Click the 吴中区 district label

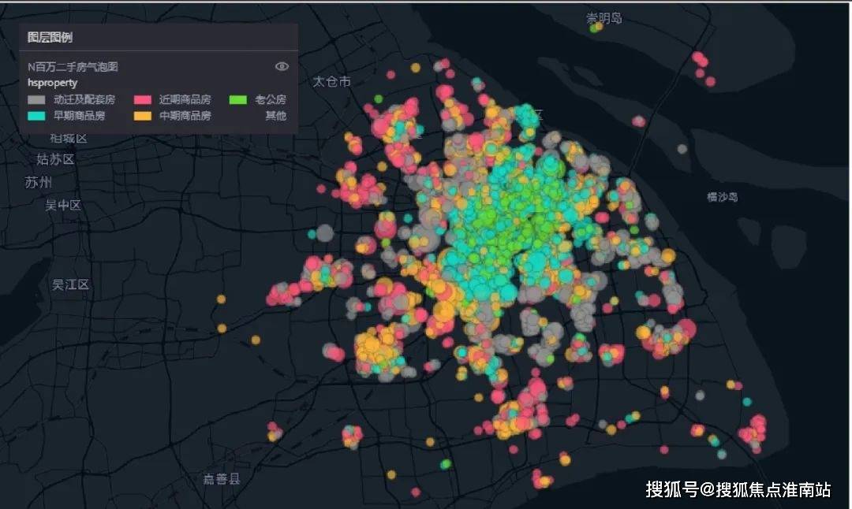pyautogui.click(x=63, y=205)
